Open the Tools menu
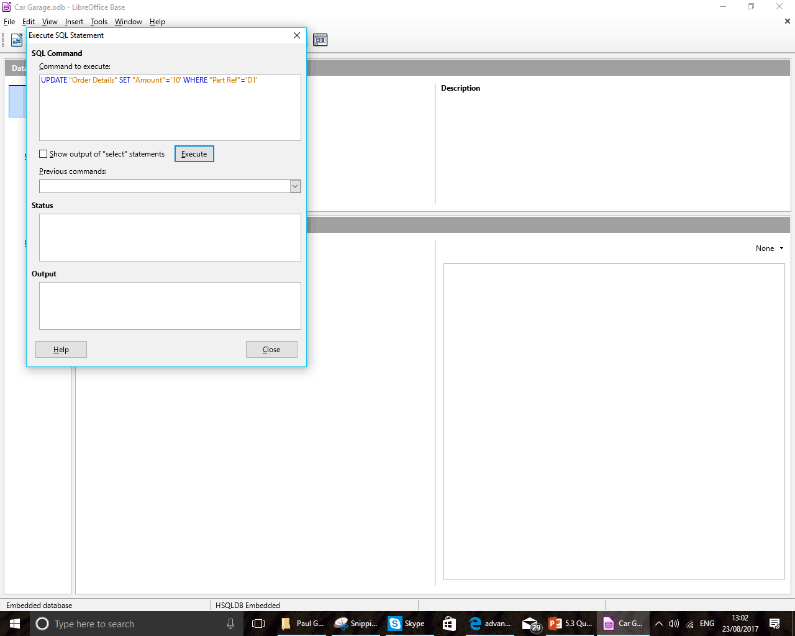This screenshot has width=795, height=636. click(99, 22)
